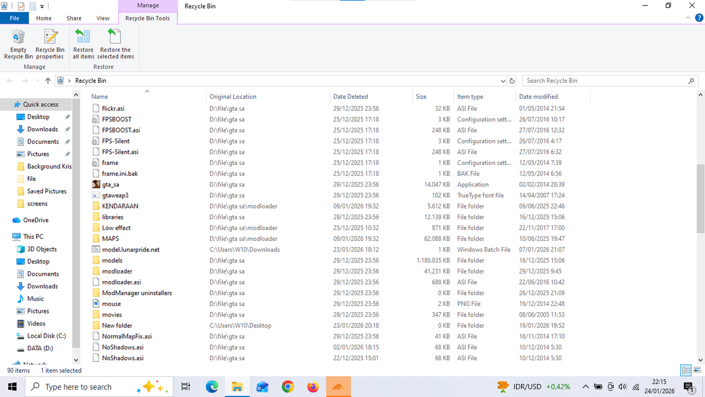The width and height of the screenshot is (705, 397).
Task: Open the notification center icon
Action: pos(688,387)
